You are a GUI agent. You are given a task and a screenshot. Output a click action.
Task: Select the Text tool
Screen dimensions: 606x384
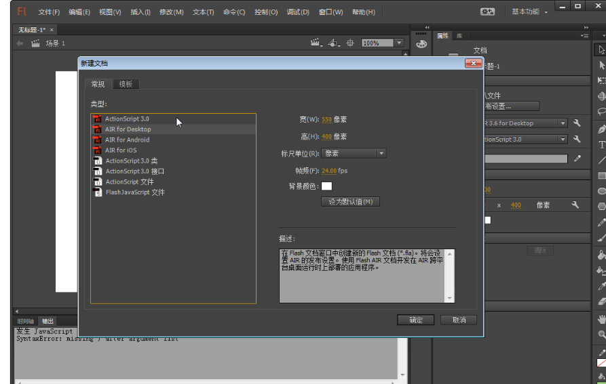tap(601, 144)
